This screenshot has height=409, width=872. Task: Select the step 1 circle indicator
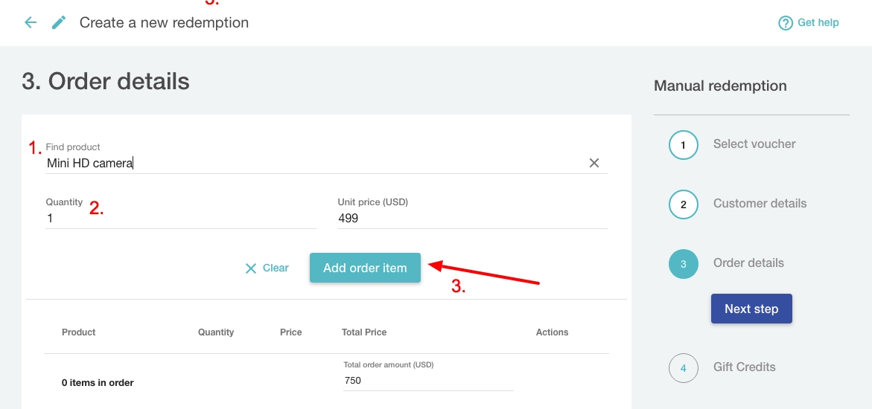point(683,145)
